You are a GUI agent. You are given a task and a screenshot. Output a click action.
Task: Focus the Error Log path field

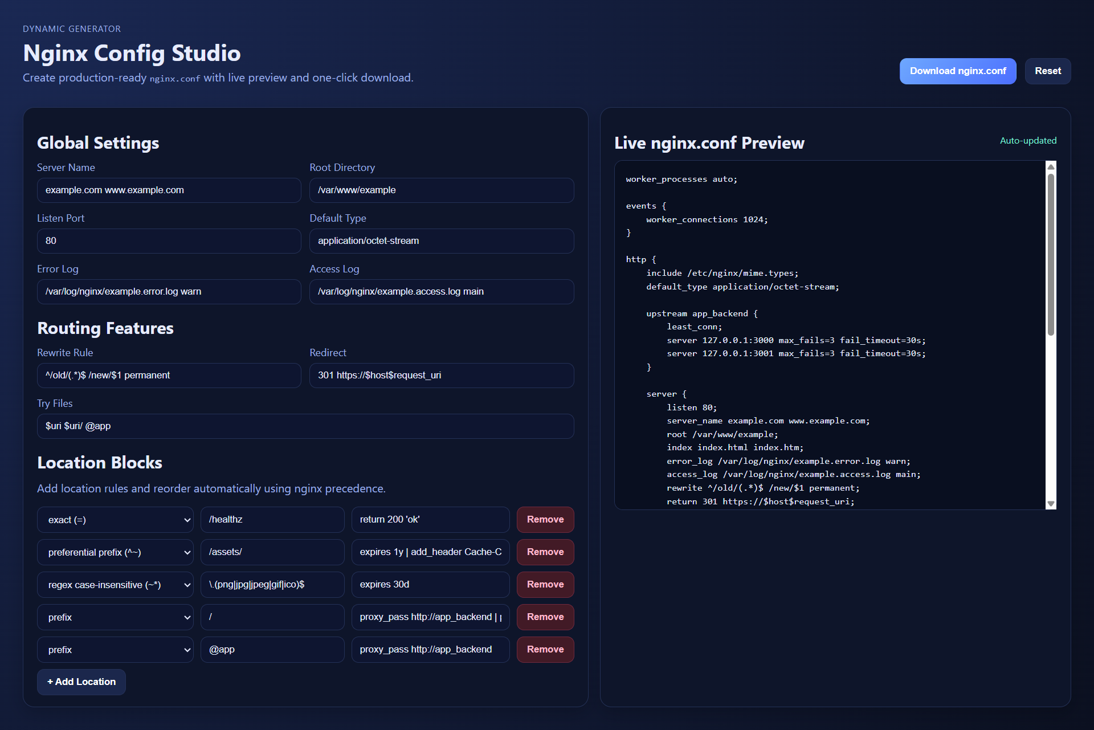click(x=169, y=292)
